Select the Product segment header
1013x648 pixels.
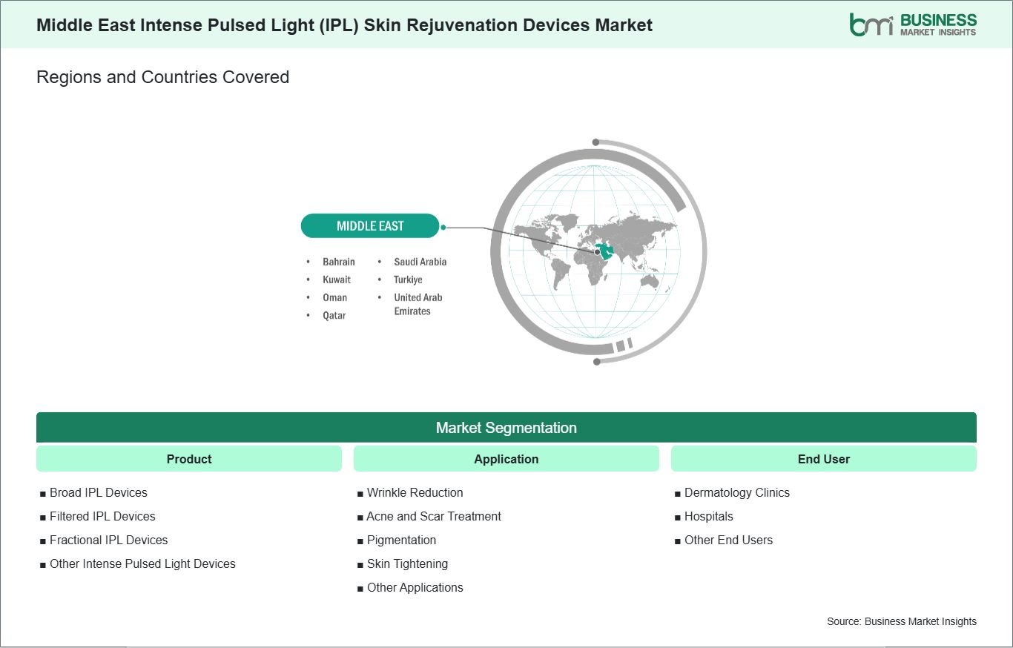click(x=189, y=459)
